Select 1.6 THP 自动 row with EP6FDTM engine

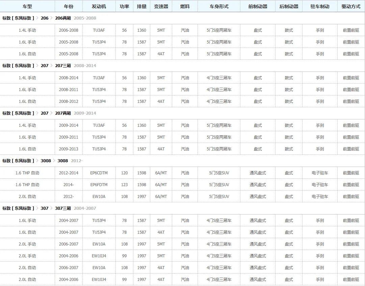point(182,185)
